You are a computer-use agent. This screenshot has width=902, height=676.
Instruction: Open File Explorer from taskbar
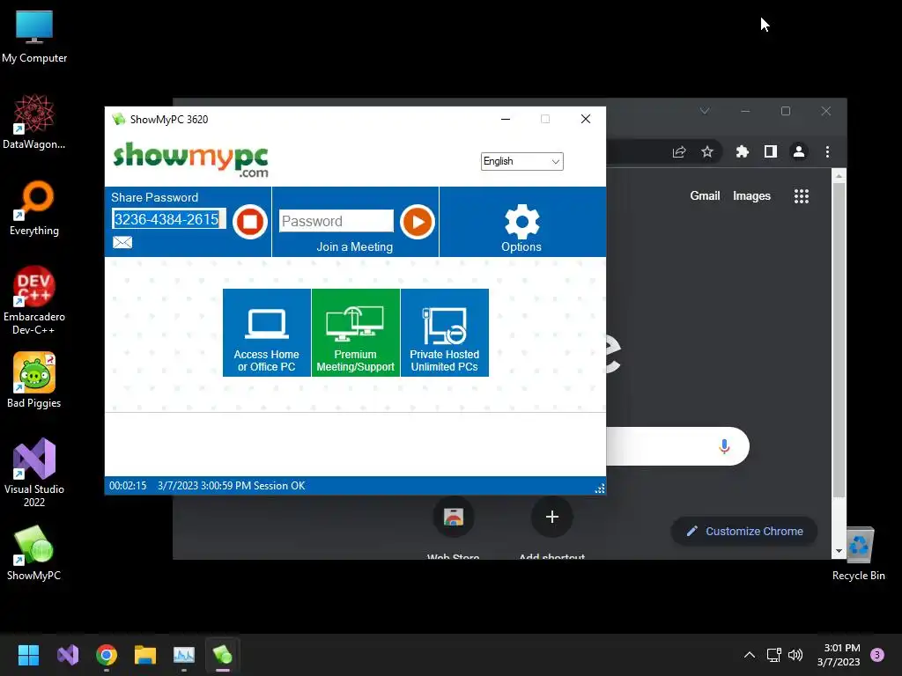[145, 655]
